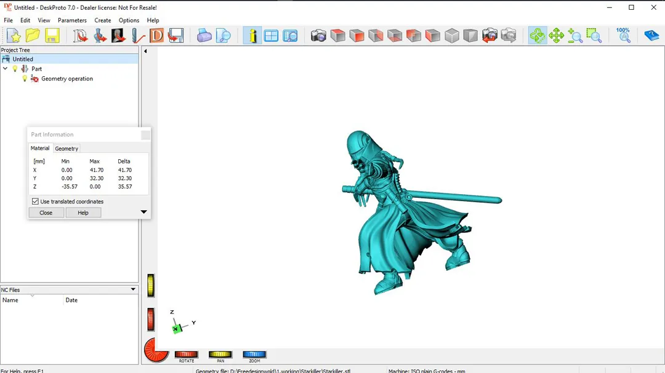Load geometry file with the blue vase icon

coord(100,36)
